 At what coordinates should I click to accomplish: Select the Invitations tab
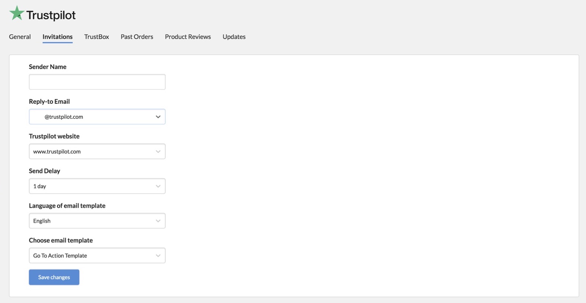coord(57,36)
